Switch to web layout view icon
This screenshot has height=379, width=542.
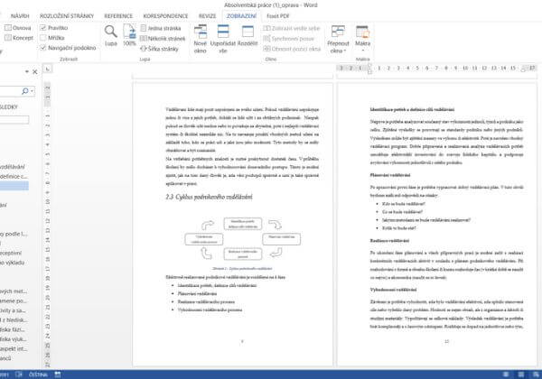pos(536,374)
